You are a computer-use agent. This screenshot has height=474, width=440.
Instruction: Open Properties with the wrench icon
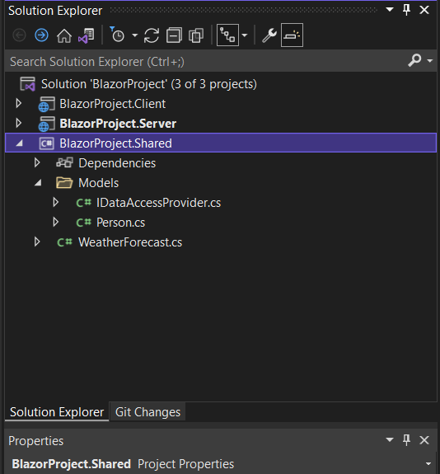click(269, 35)
